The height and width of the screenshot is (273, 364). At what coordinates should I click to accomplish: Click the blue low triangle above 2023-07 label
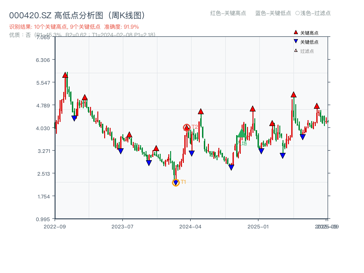pos(120,151)
